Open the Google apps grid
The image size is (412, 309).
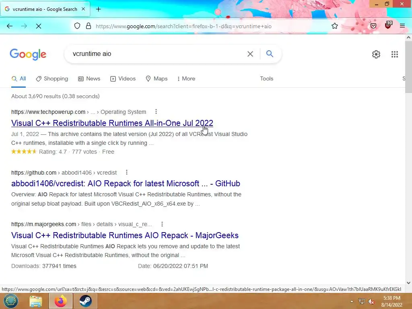point(395,54)
